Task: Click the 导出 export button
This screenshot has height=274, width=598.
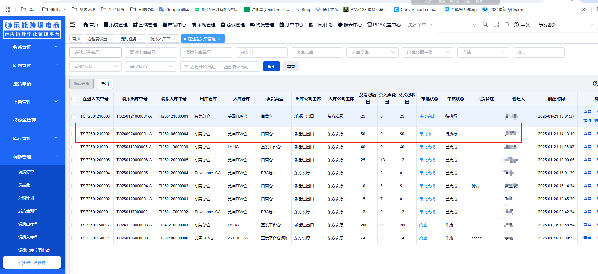Action: [105, 84]
